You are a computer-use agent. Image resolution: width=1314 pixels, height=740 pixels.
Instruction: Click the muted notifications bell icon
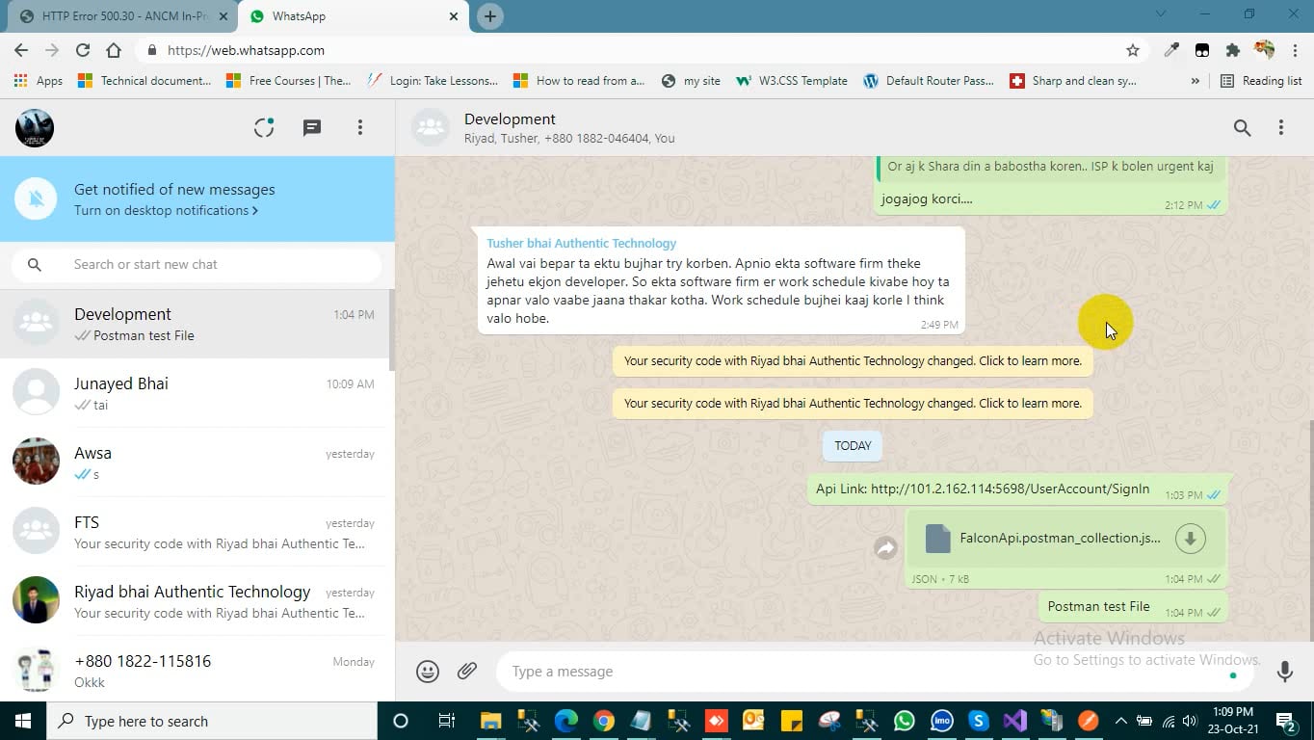click(x=36, y=199)
